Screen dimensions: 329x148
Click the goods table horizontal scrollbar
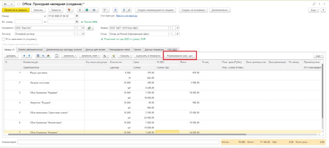pyautogui.click(x=127, y=134)
